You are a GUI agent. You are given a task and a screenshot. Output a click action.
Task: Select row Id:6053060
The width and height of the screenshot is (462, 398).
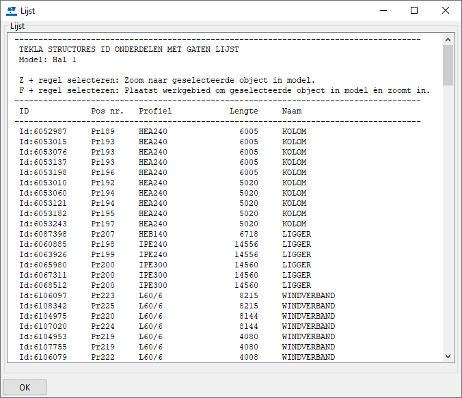pyautogui.click(x=163, y=193)
